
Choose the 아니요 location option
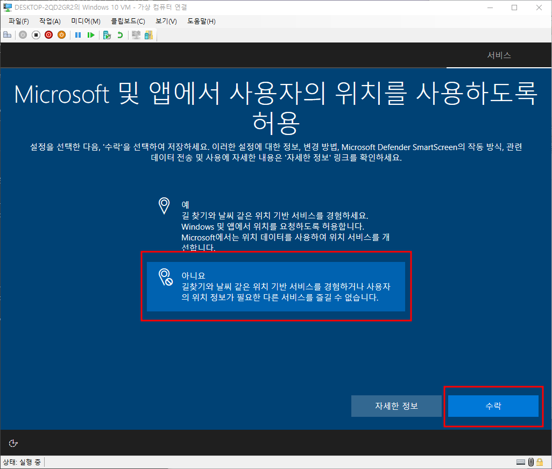275,286
